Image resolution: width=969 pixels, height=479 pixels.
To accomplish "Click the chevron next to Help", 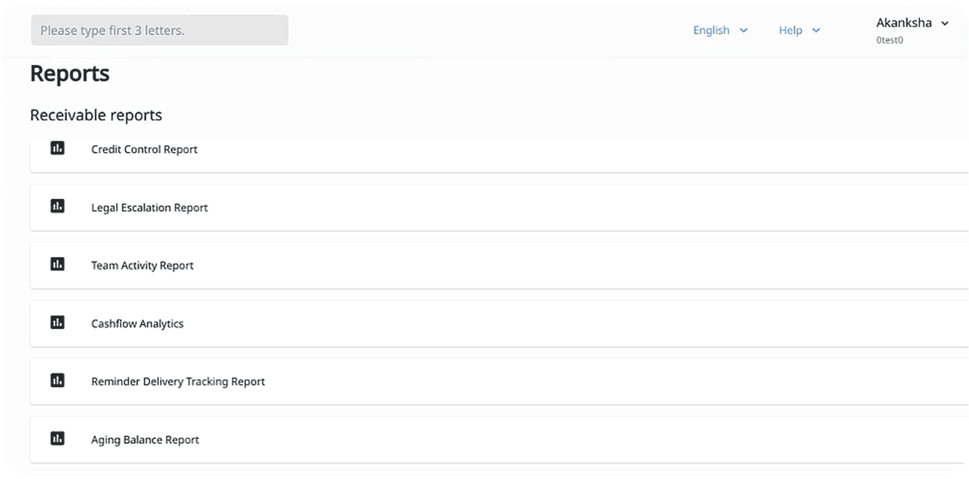I will (816, 30).
